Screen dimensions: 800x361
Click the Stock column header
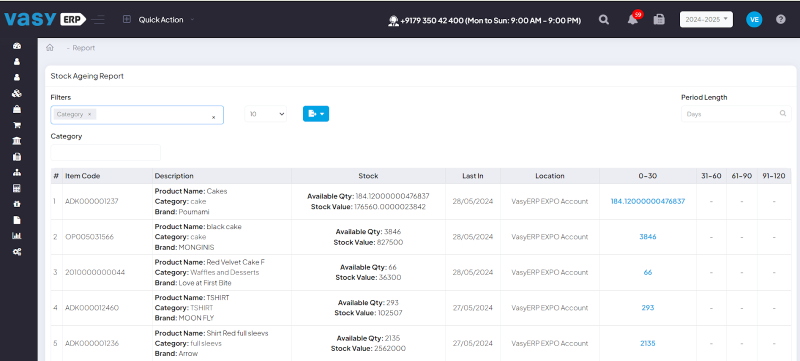point(368,176)
